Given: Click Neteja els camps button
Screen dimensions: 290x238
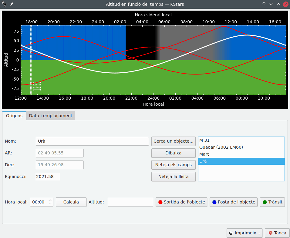Looking at the screenshot, I should coord(174,165).
